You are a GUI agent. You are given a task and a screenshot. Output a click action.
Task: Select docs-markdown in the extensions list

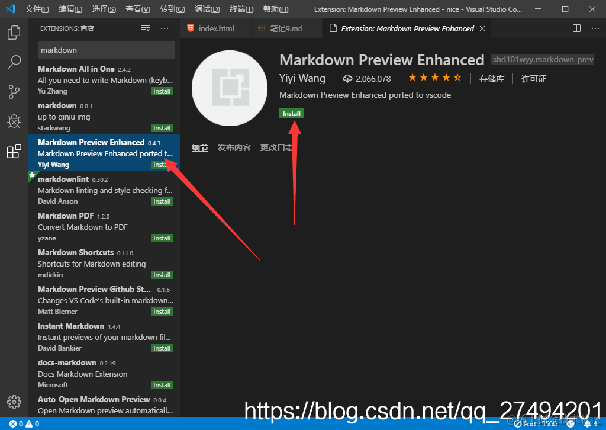click(104, 374)
